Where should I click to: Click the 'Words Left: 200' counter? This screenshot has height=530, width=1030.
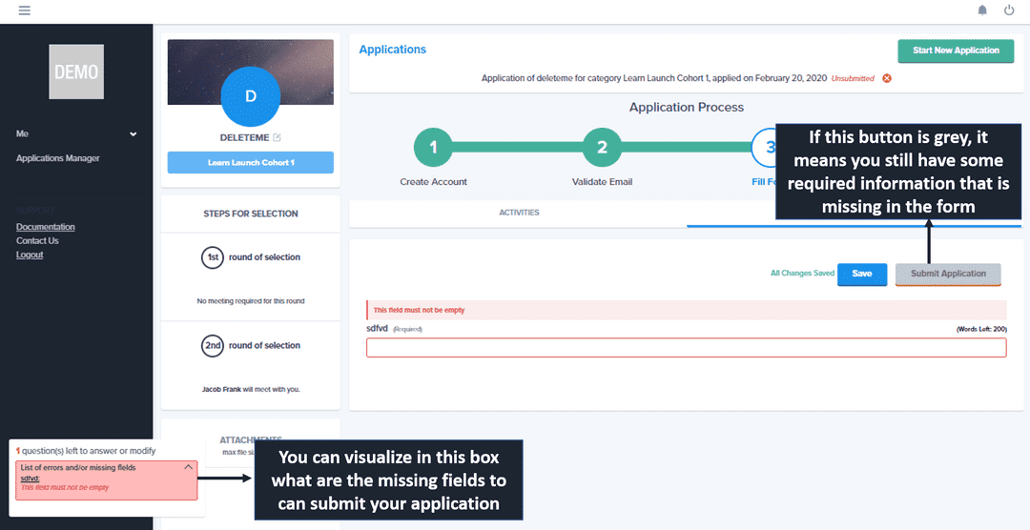(x=981, y=329)
